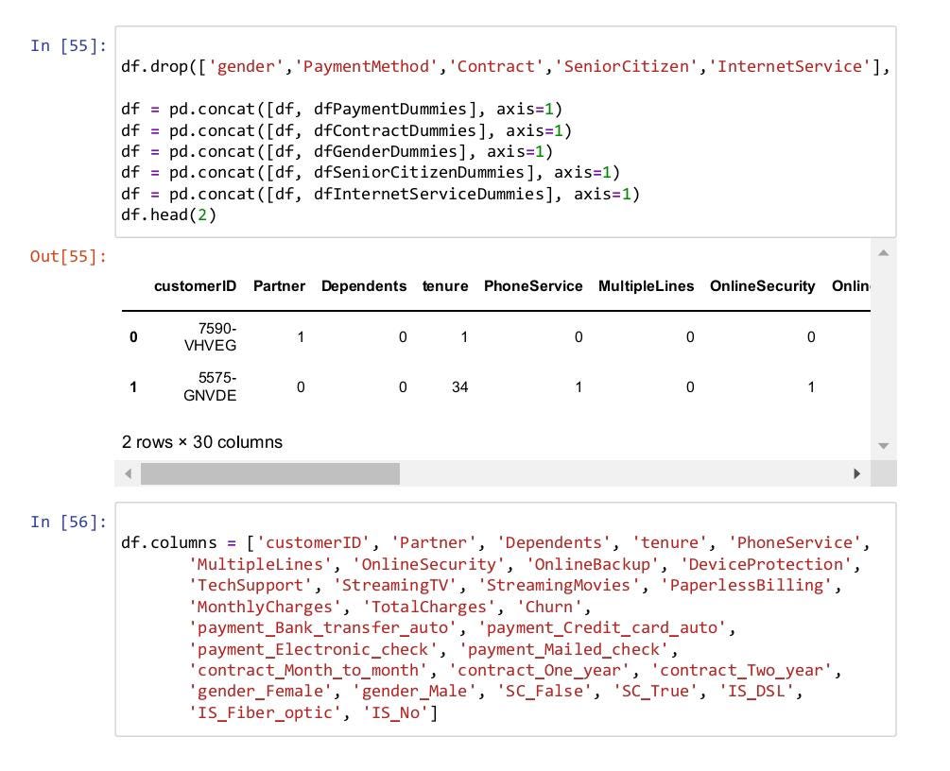Select the Partner column header
The image size is (950, 771).
point(279,286)
